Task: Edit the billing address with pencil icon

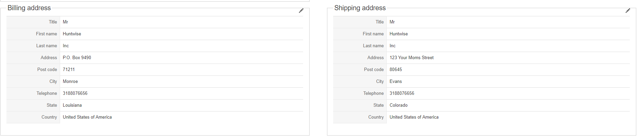Action: tap(301, 11)
